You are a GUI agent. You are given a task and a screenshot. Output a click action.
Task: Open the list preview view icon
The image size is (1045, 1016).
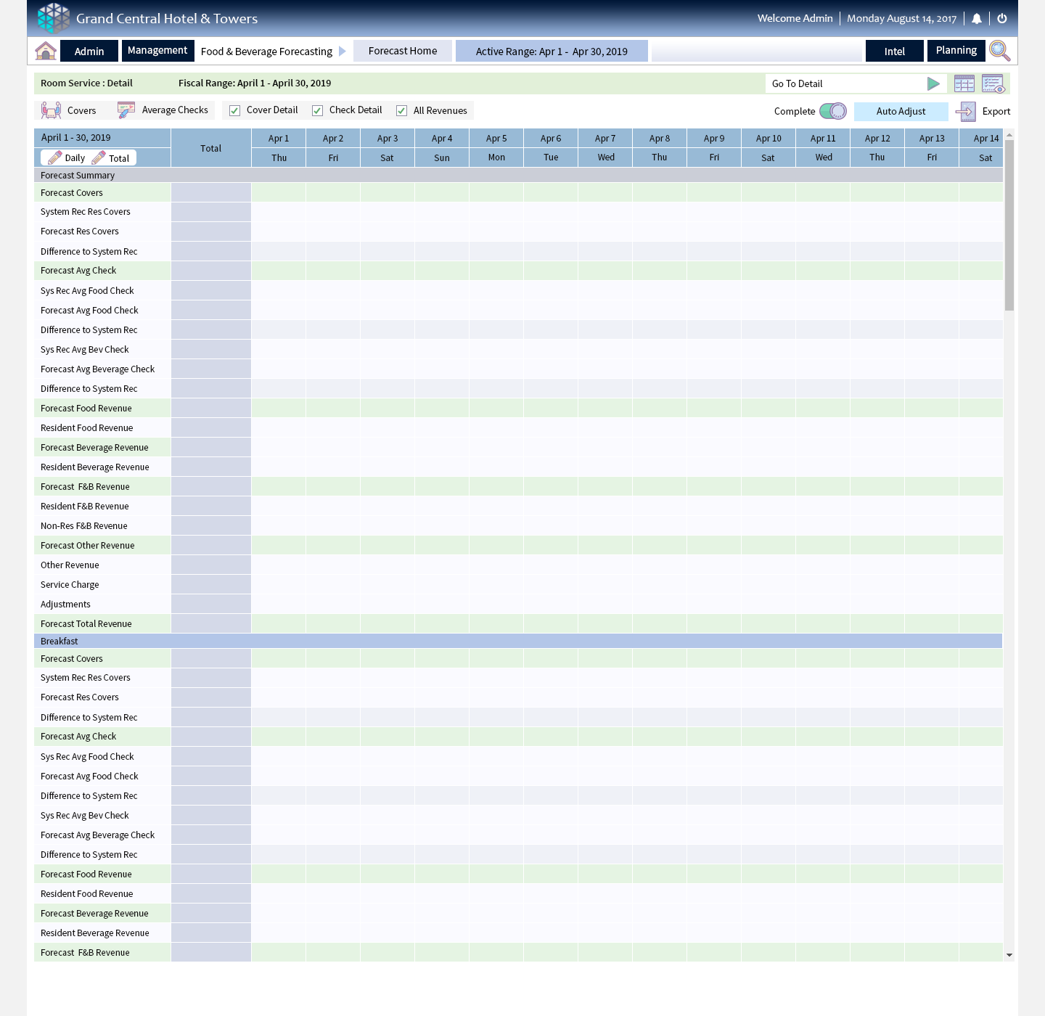coord(993,83)
